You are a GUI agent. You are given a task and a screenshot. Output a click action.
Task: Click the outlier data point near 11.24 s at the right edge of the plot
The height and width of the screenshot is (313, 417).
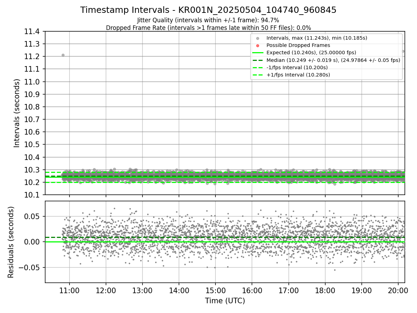tap(403, 51)
